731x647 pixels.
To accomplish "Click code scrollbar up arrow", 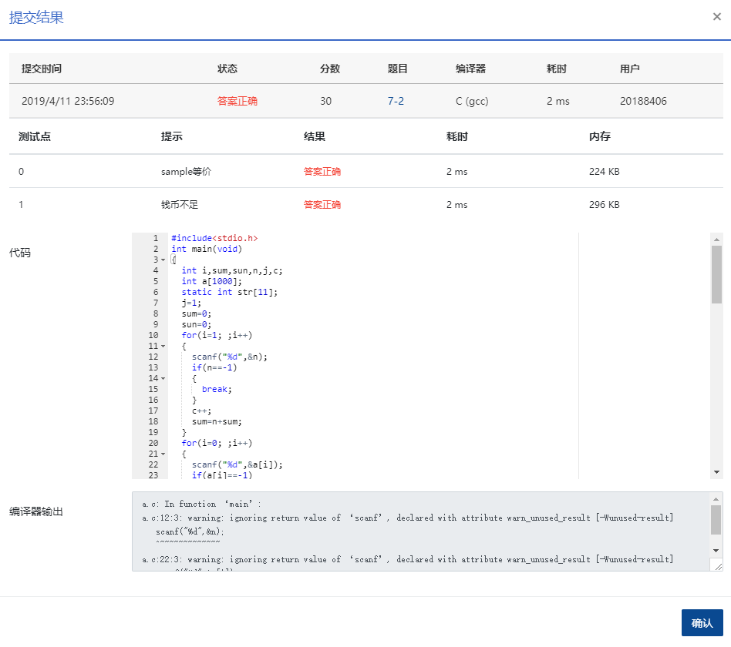I will point(716,239).
